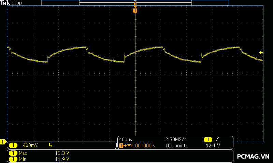This screenshot has height=163, width=273.
Task: Click the channel 1 badge beside 400mV
Action: point(13,145)
